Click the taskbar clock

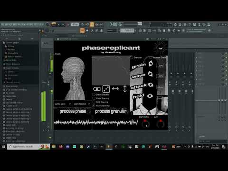click(215, 147)
